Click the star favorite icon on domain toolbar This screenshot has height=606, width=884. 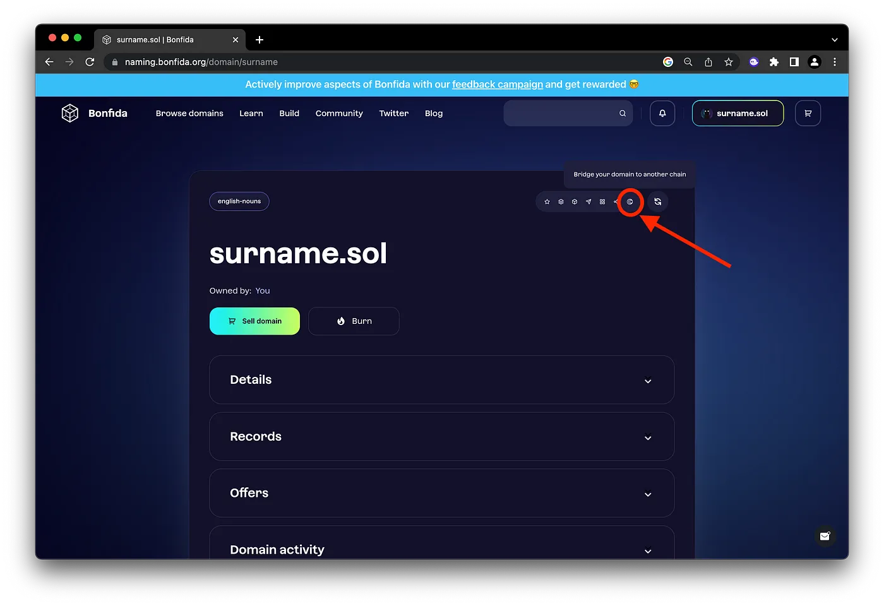pos(547,202)
